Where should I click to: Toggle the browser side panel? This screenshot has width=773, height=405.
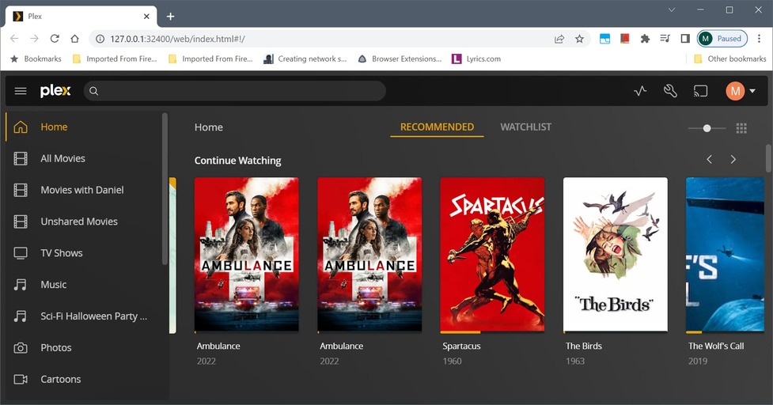(x=684, y=39)
